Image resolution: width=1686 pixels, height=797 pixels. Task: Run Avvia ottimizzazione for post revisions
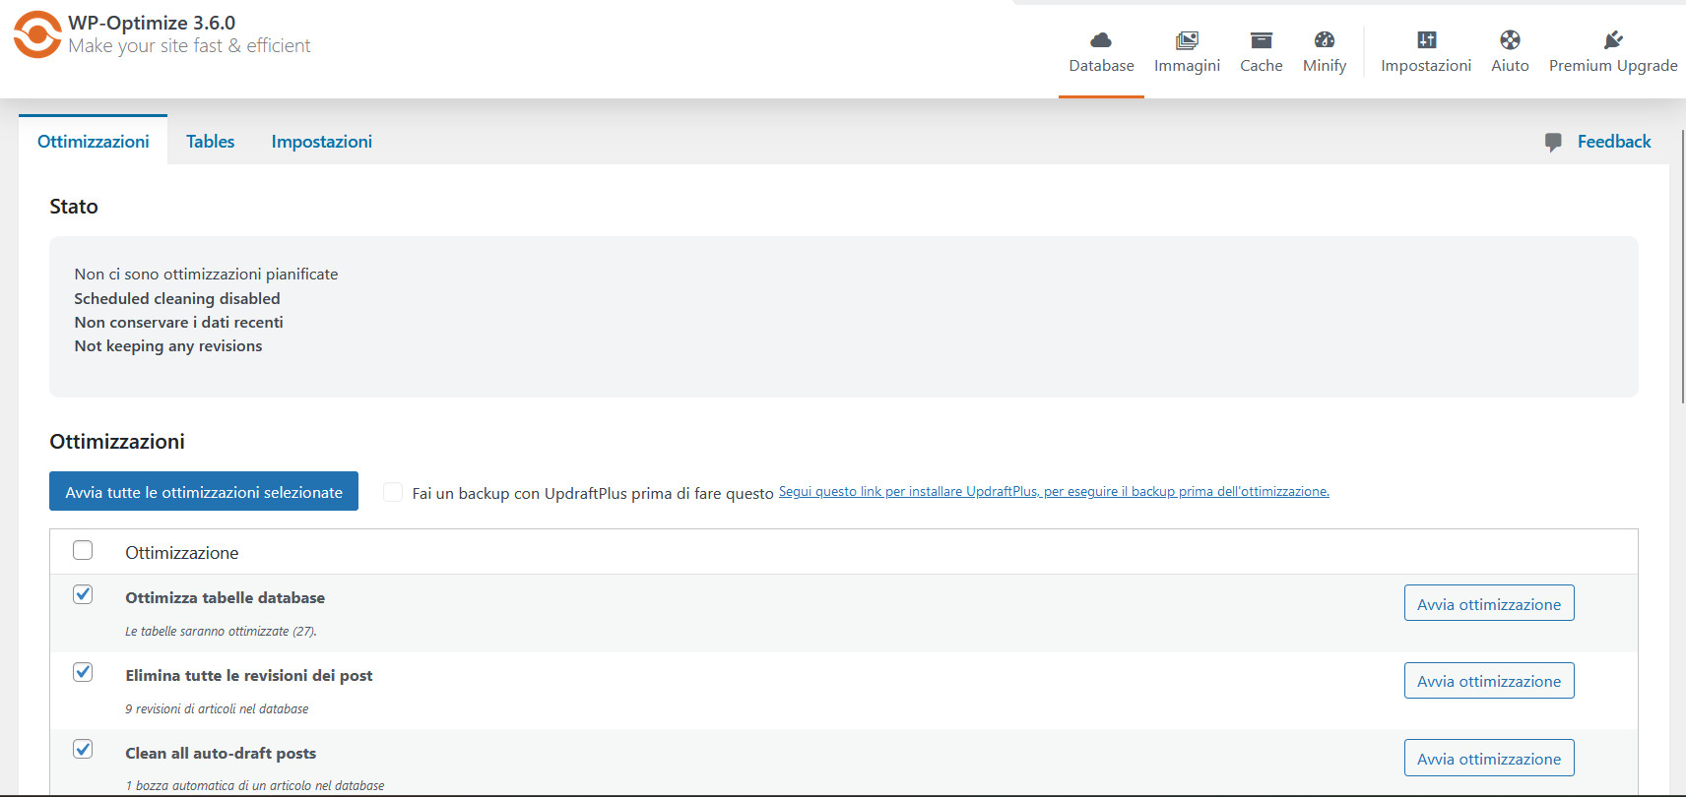click(x=1488, y=681)
